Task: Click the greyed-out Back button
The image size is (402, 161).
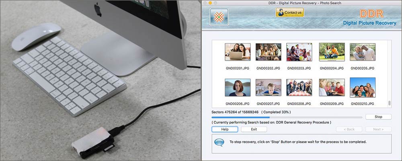Action: coord(349,129)
